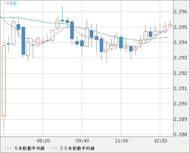This screenshot has height=153, width=190.
Task: Click the green 25-period moving average legend line
Action: click(54, 148)
